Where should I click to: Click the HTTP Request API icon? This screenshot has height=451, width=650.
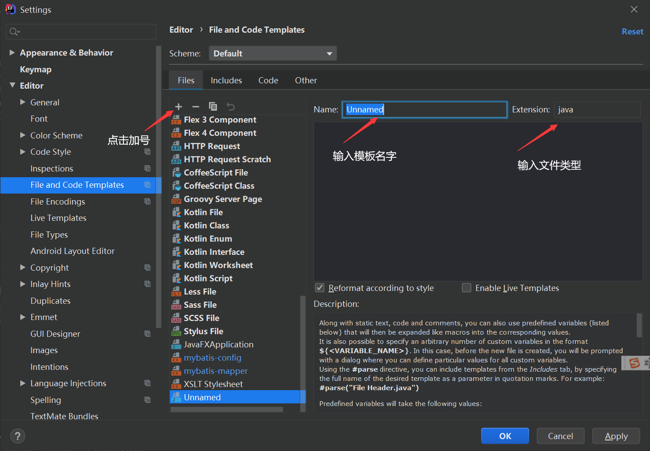176,146
